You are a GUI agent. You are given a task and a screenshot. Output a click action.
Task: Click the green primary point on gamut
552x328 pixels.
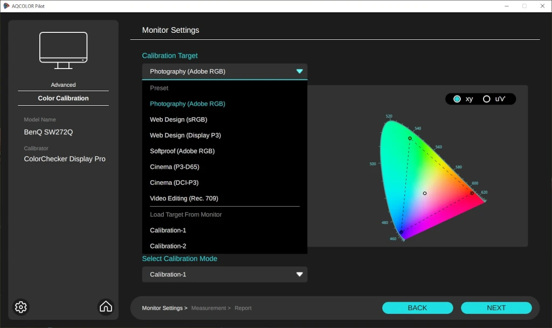(410, 139)
